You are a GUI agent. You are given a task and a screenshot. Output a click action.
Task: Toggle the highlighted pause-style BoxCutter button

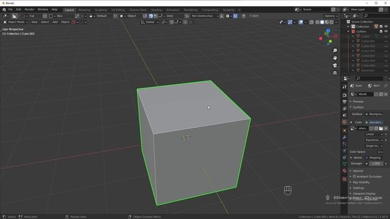pos(235,16)
